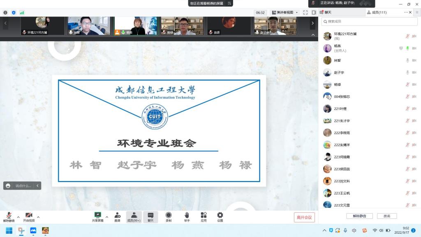Expand the arrow next to 共享屏幕
The width and height of the screenshot is (421, 237).
[107, 217]
